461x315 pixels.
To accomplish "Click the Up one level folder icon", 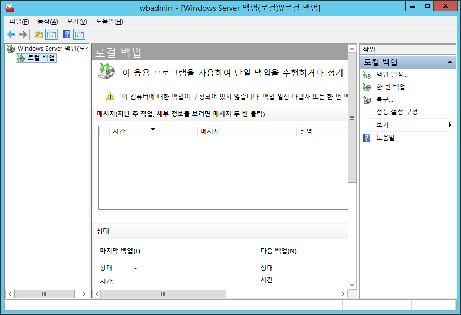I will click(39, 35).
